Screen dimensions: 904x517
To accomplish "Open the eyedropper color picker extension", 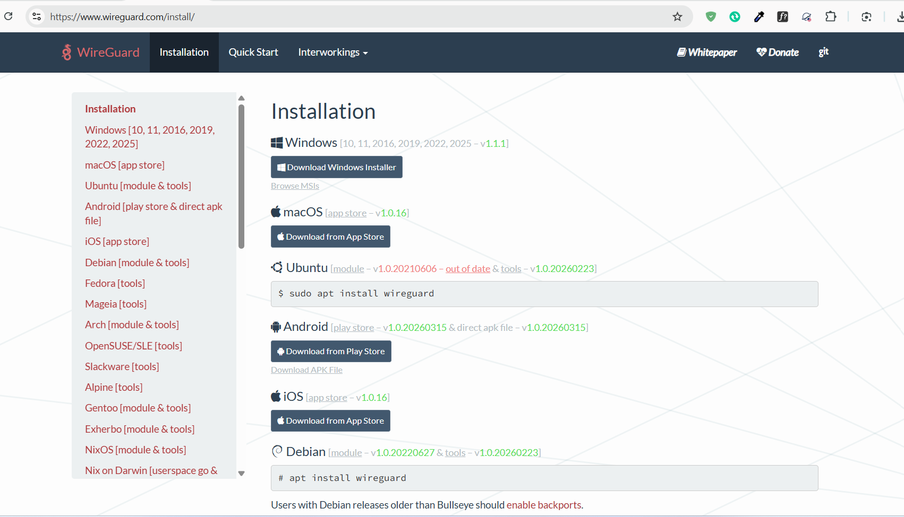I will pos(759,16).
